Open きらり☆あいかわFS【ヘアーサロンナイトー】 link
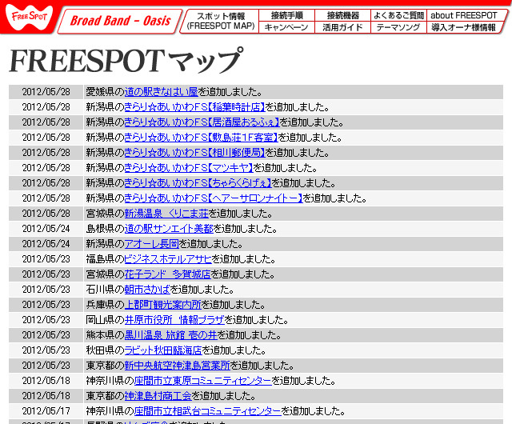512x424 pixels. pos(214,198)
